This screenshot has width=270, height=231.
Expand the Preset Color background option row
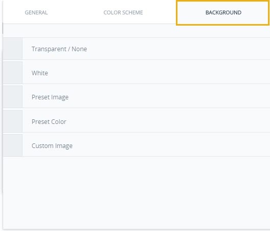pos(137,121)
